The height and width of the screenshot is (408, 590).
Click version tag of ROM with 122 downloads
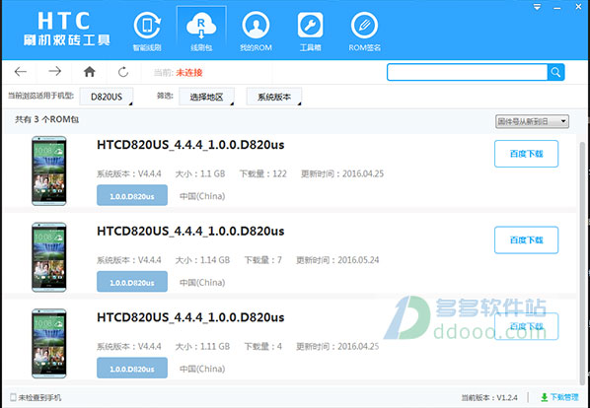(x=132, y=195)
